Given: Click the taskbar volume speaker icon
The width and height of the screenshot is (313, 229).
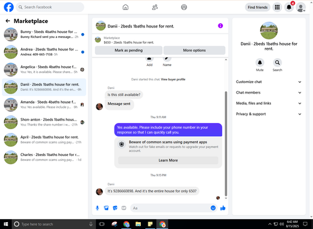Looking at the screenshot, I should 282,224.
